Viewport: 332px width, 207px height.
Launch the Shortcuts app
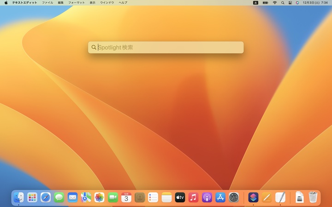pos(253,197)
